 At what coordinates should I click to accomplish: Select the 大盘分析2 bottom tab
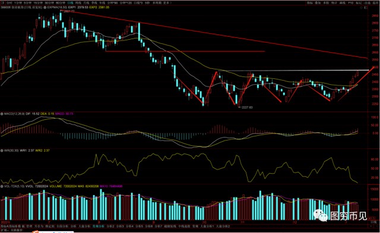pos(223,226)
